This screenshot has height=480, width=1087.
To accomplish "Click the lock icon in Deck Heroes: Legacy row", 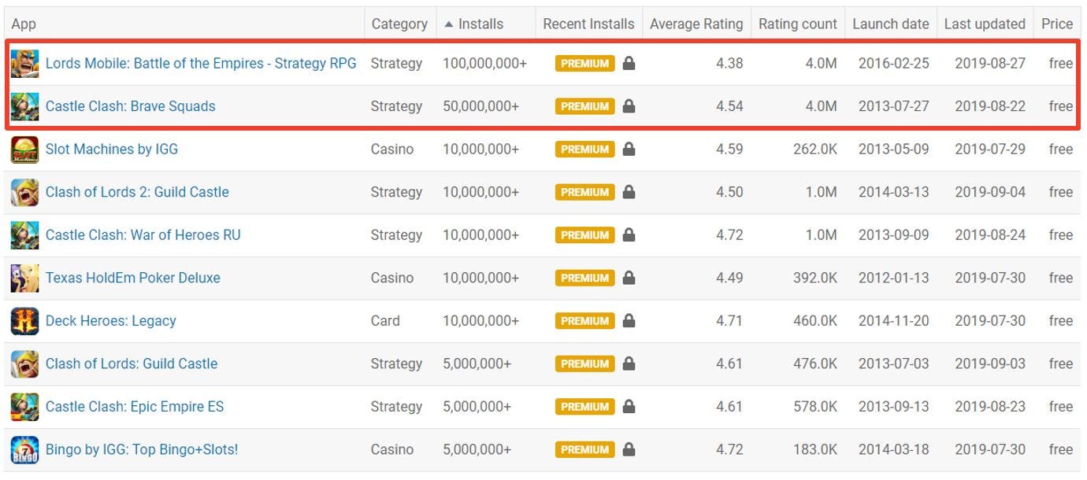I will (629, 320).
